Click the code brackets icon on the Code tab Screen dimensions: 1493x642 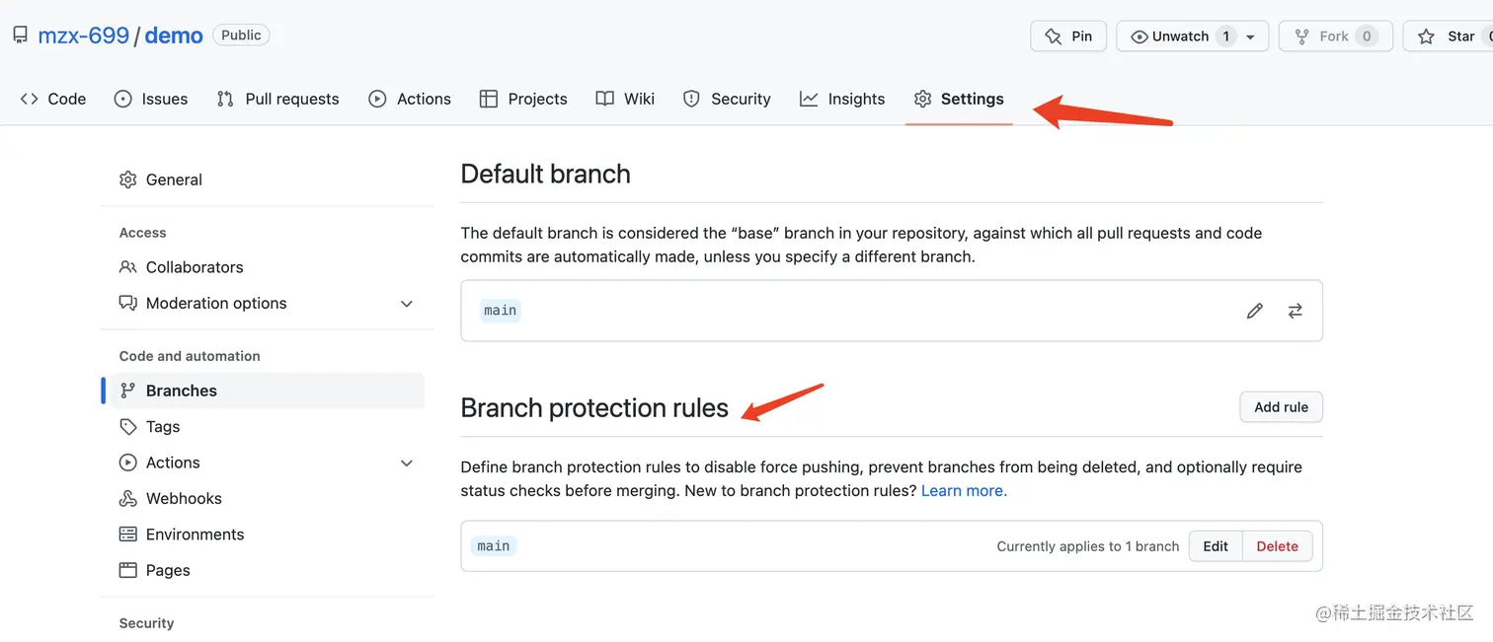point(30,99)
